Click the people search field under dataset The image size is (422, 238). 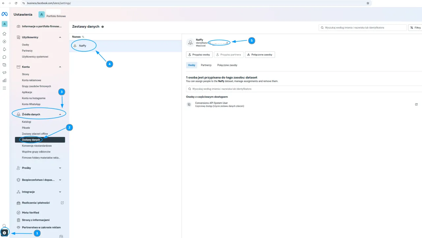(303, 89)
